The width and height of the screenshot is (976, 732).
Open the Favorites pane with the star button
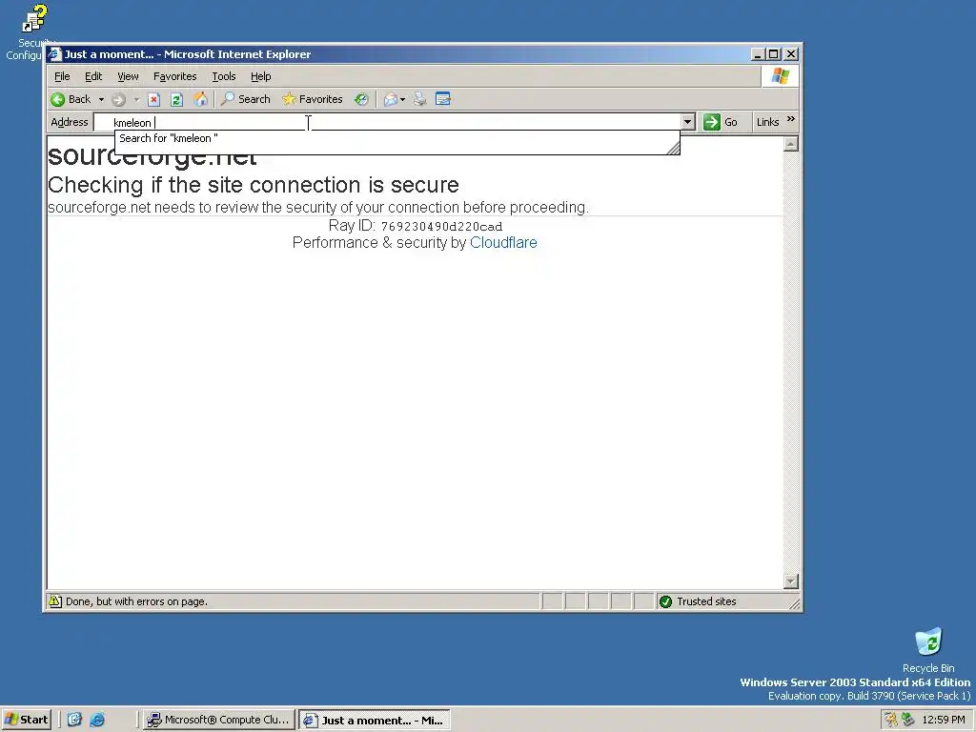coord(313,99)
